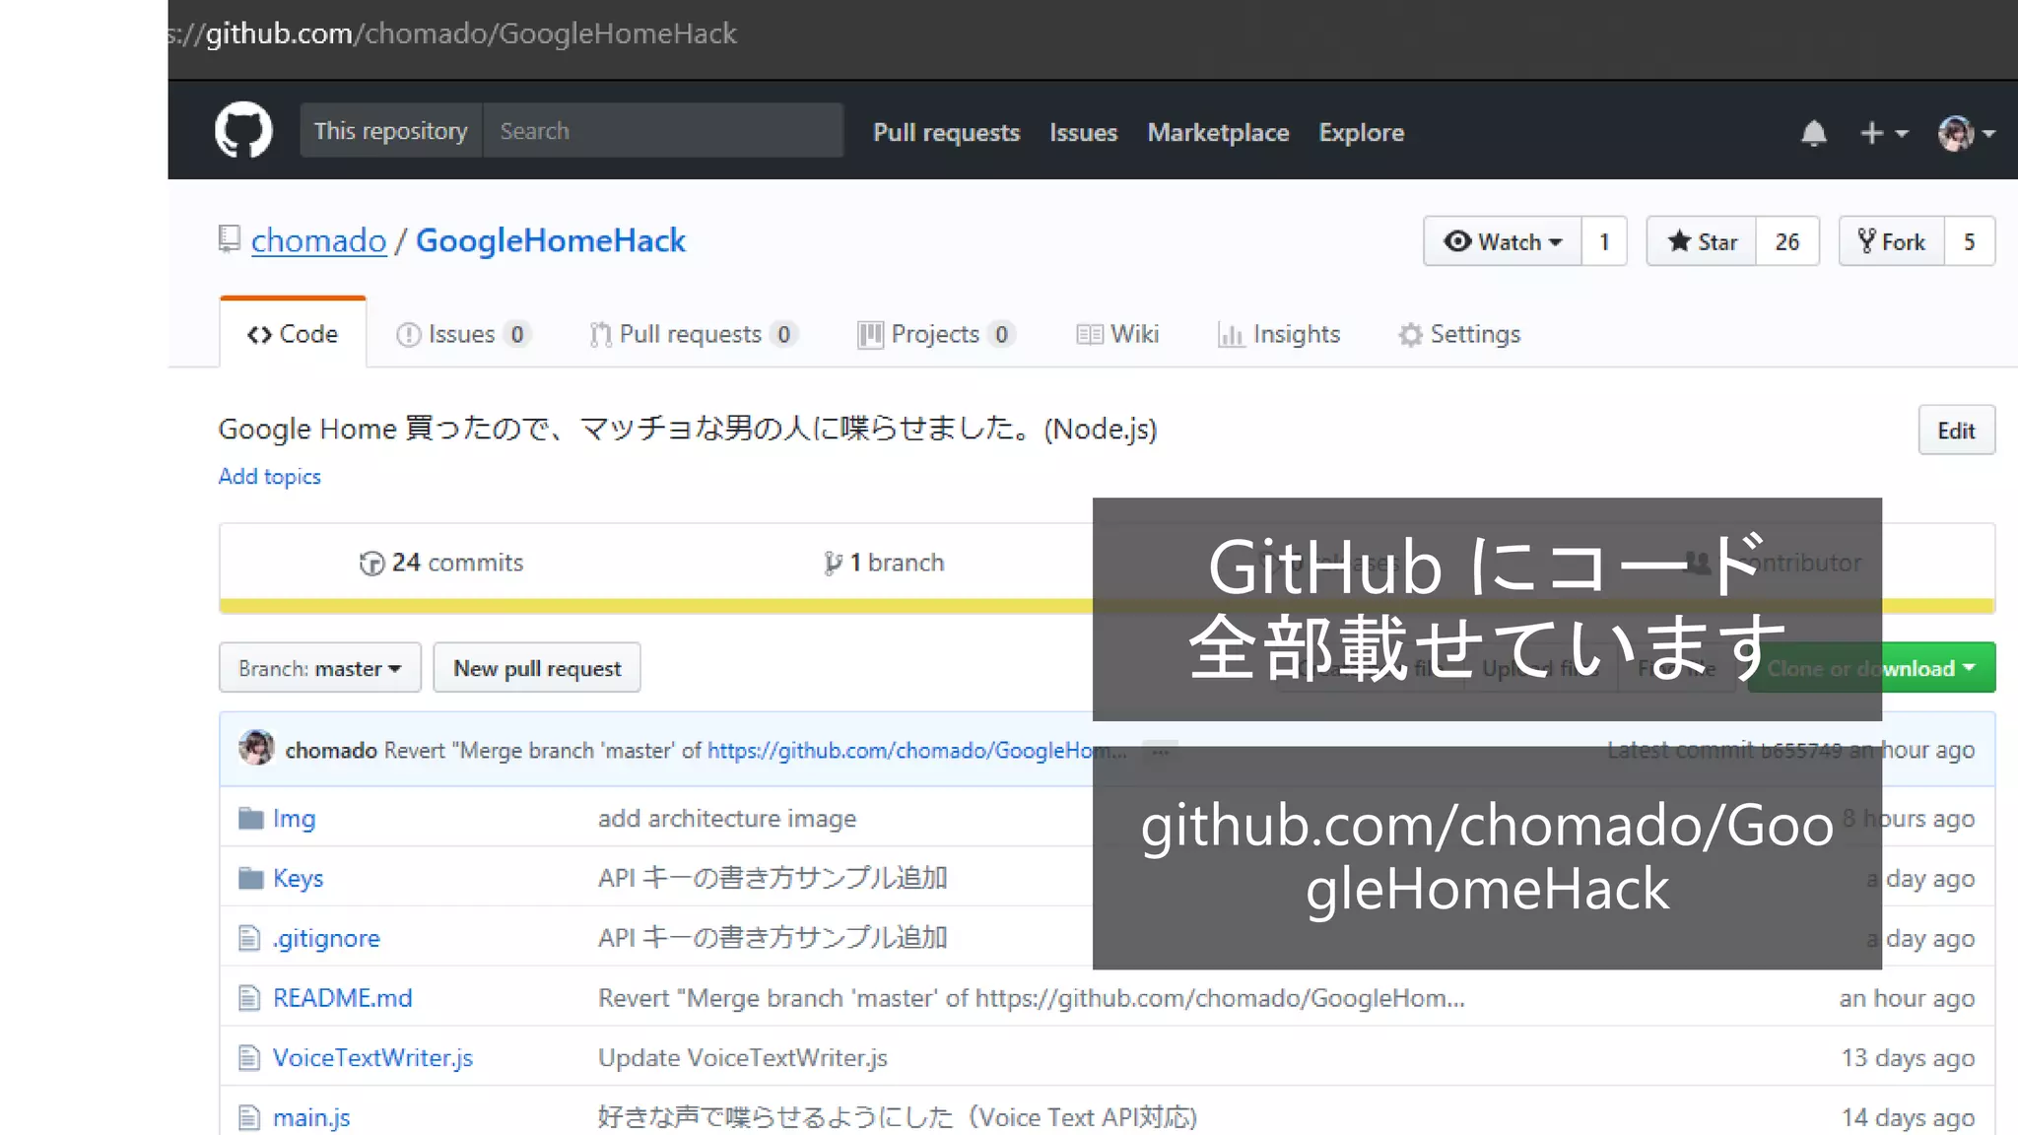Click the Settings gear icon
Image resolution: width=2018 pixels, height=1135 pixels.
coord(1410,335)
